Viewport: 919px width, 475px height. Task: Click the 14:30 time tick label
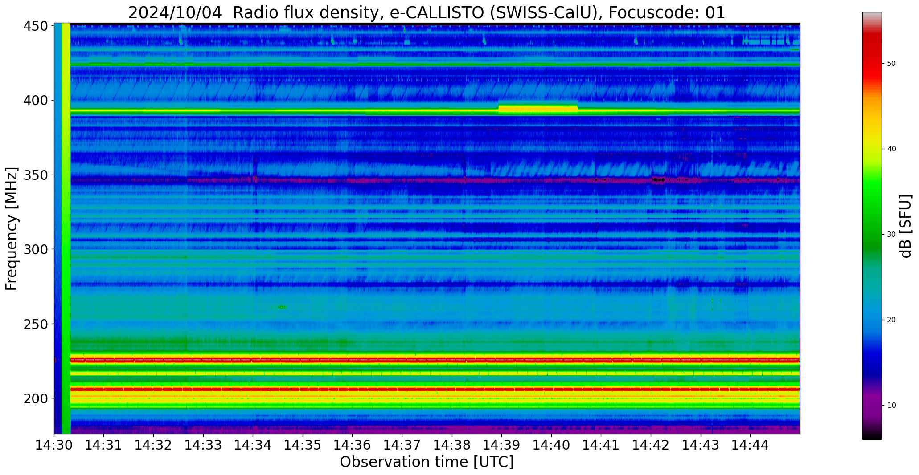(x=54, y=445)
